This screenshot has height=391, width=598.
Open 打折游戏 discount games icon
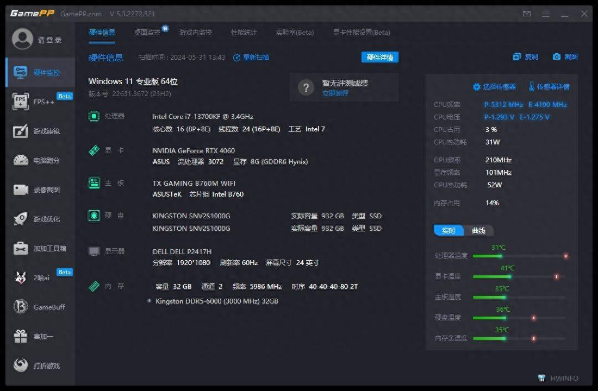(x=21, y=365)
